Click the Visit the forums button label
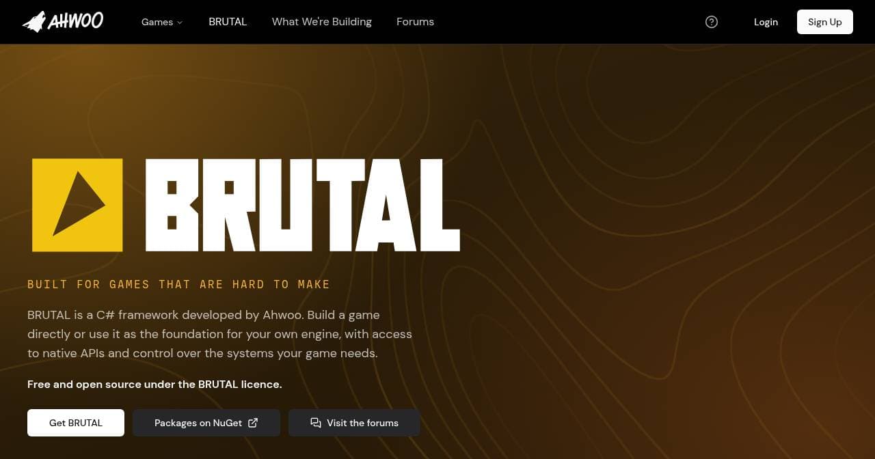This screenshot has width=875, height=459. coord(362,423)
